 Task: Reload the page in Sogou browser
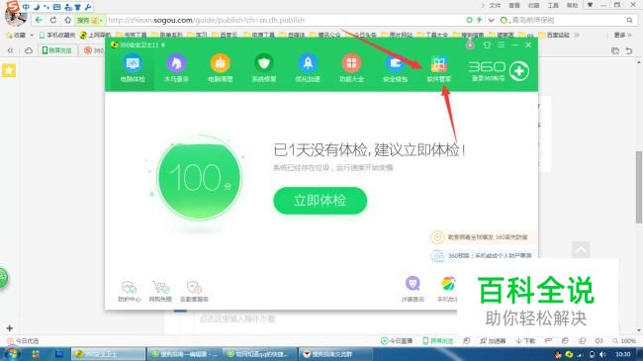point(53,20)
